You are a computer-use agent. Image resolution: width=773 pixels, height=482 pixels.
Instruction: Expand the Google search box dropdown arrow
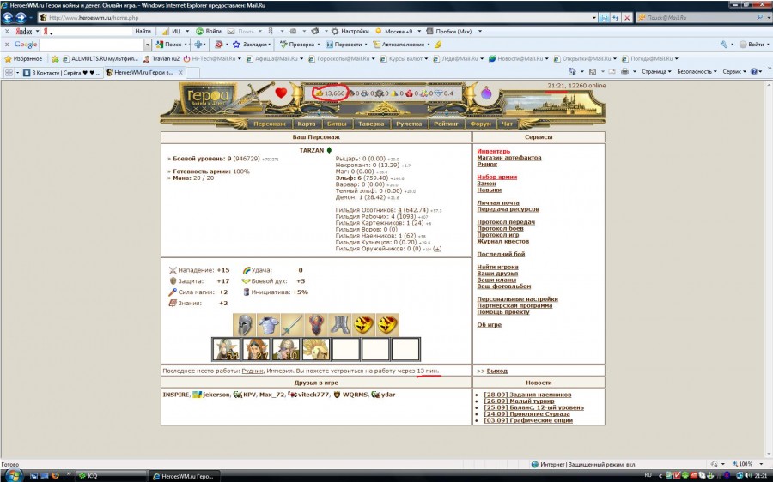click(148, 45)
